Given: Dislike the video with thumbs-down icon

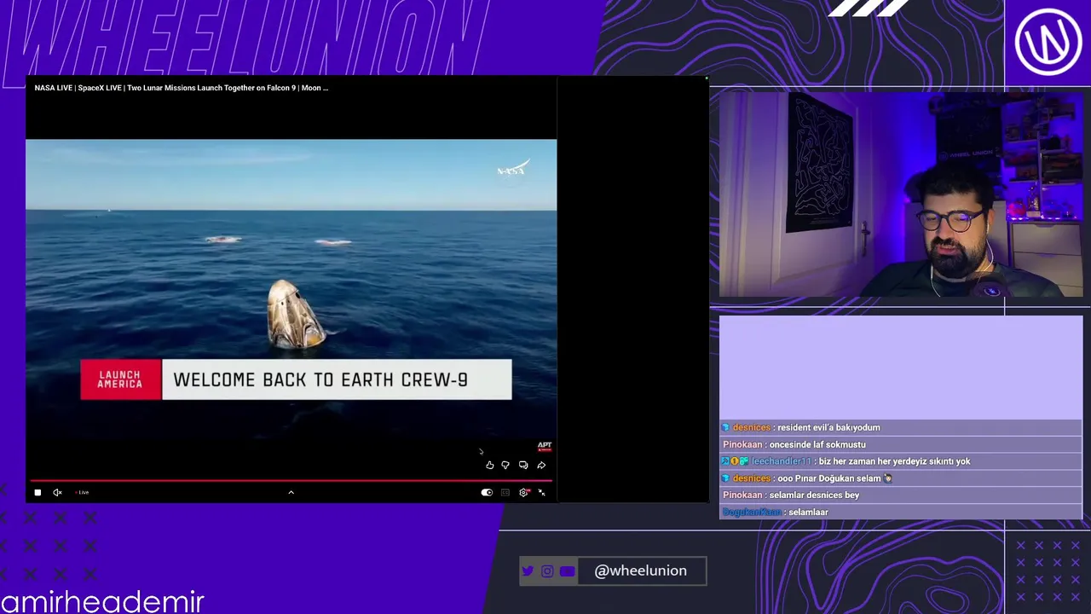Looking at the screenshot, I should coord(505,465).
